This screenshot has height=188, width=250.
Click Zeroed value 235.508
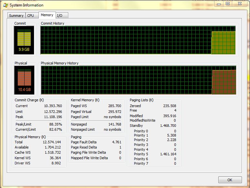click(x=170, y=106)
